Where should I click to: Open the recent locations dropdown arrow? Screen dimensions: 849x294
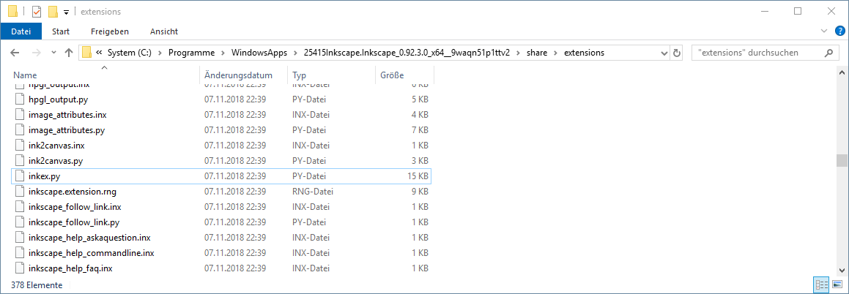(x=53, y=53)
